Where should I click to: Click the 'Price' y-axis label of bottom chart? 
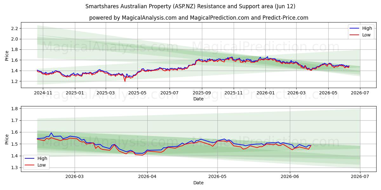[7, 139]
